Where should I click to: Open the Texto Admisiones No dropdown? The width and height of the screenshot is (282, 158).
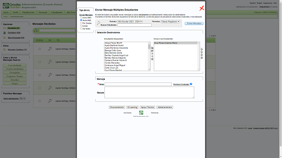[x=22, y=98]
